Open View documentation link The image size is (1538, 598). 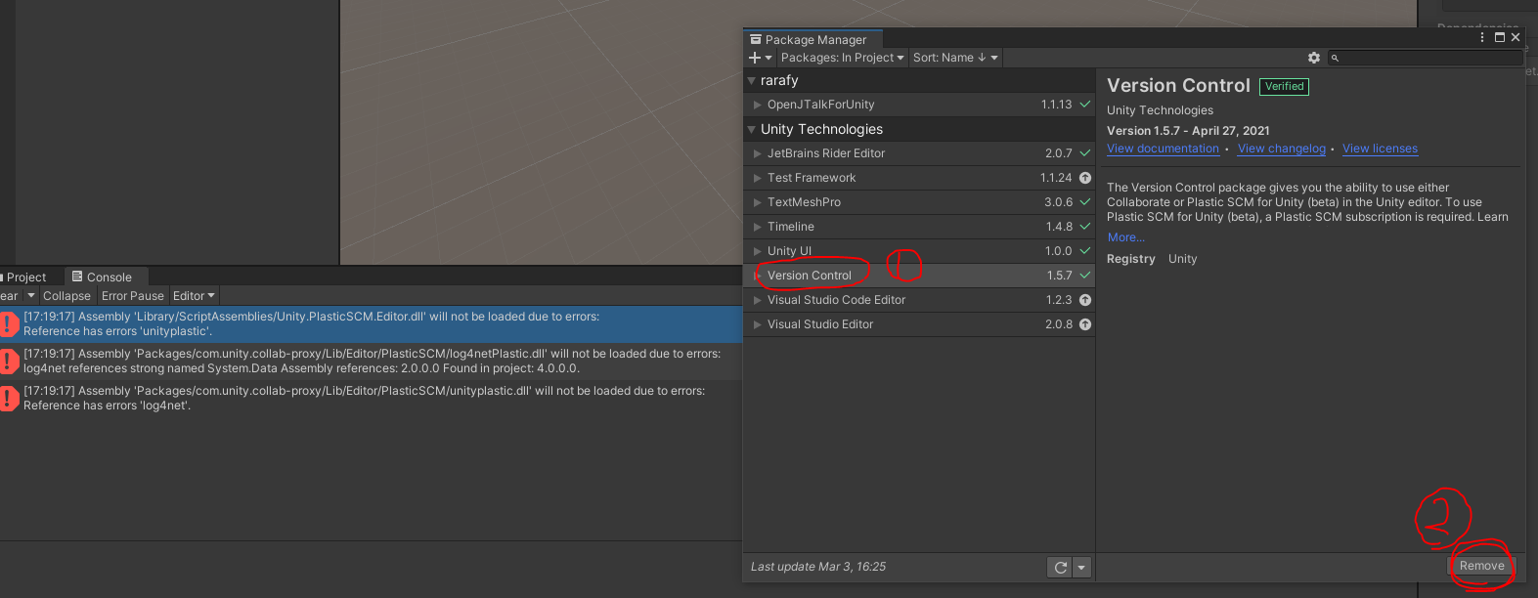tap(1163, 149)
